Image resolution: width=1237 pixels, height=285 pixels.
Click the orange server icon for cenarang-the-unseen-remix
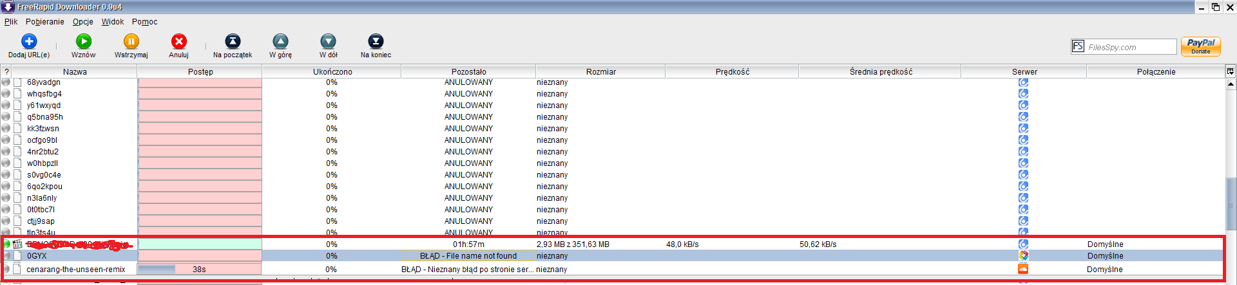click(1023, 269)
